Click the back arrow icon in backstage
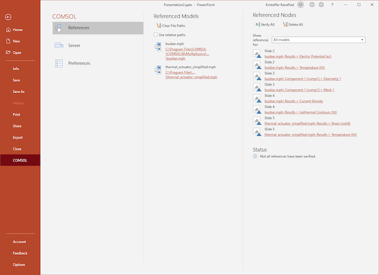379x275 pixels. (x=8, y=17)
